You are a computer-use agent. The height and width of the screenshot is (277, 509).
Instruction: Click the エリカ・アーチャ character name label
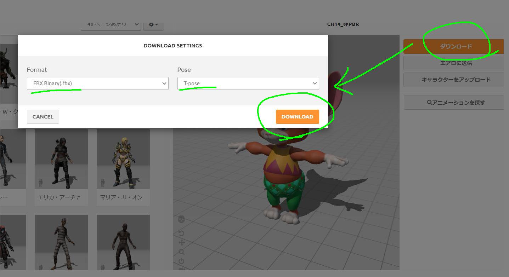pyautogui.click(x=59, y=197)
